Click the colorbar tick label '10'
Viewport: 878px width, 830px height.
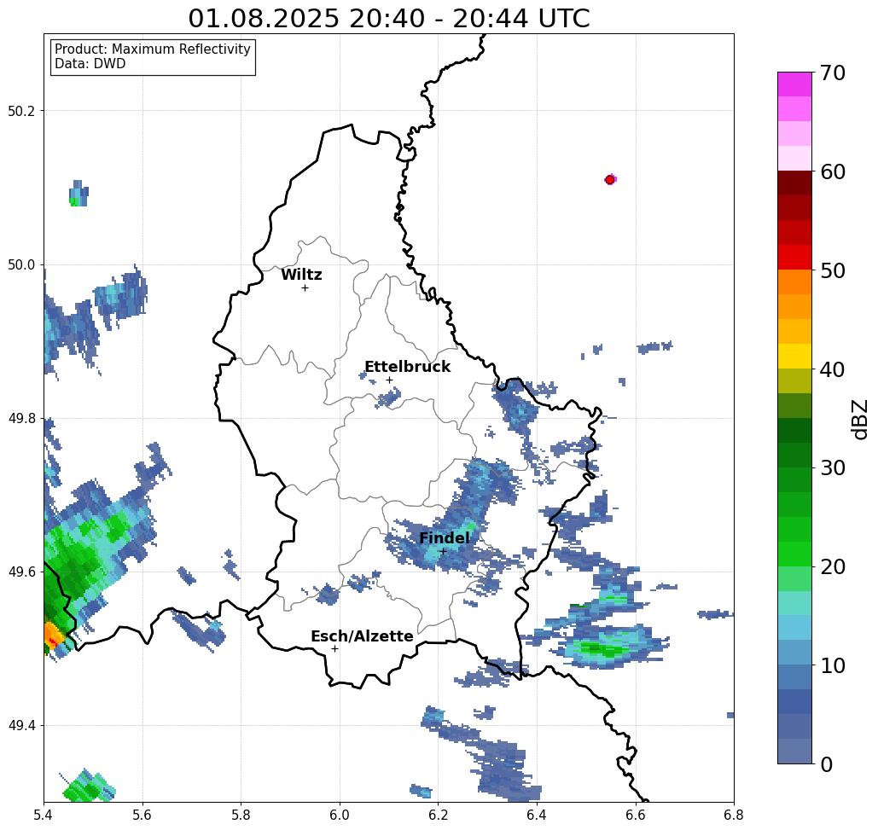(832, 665)
